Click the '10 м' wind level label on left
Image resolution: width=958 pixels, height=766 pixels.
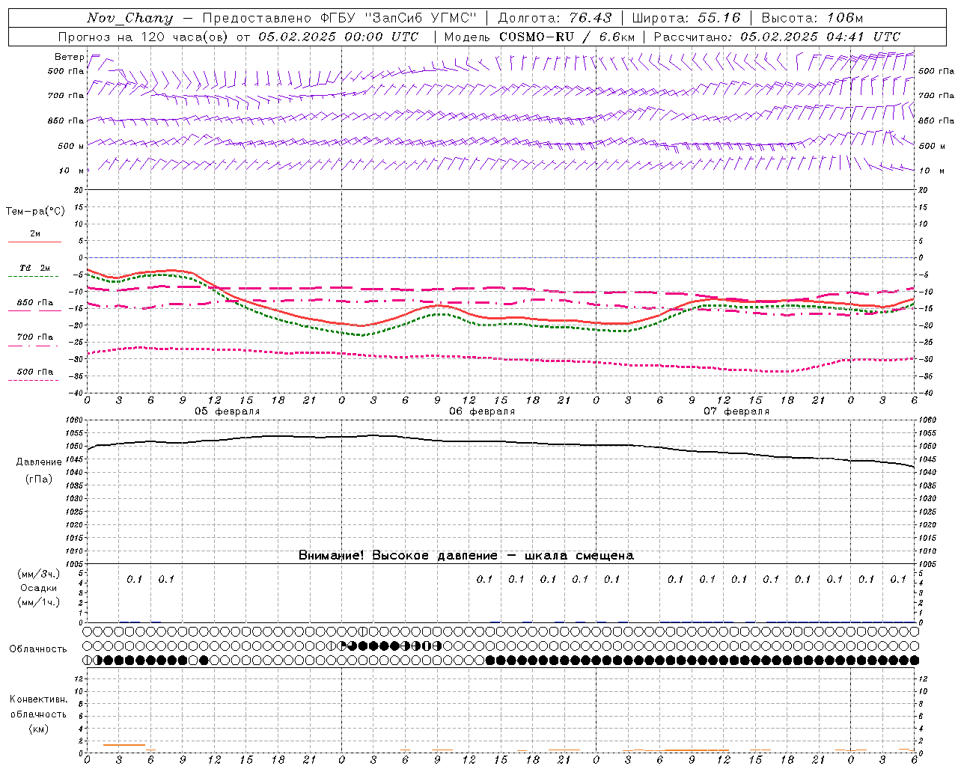click(72, 171)
